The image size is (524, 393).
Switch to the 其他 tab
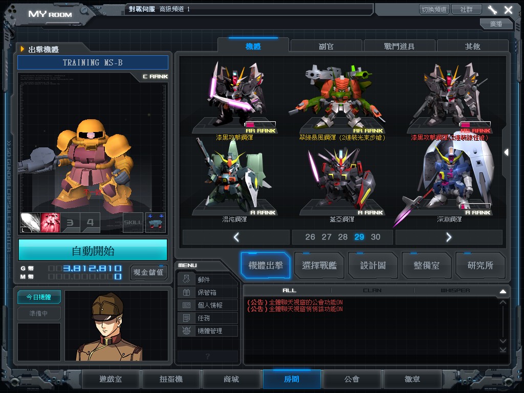point(472,46)
